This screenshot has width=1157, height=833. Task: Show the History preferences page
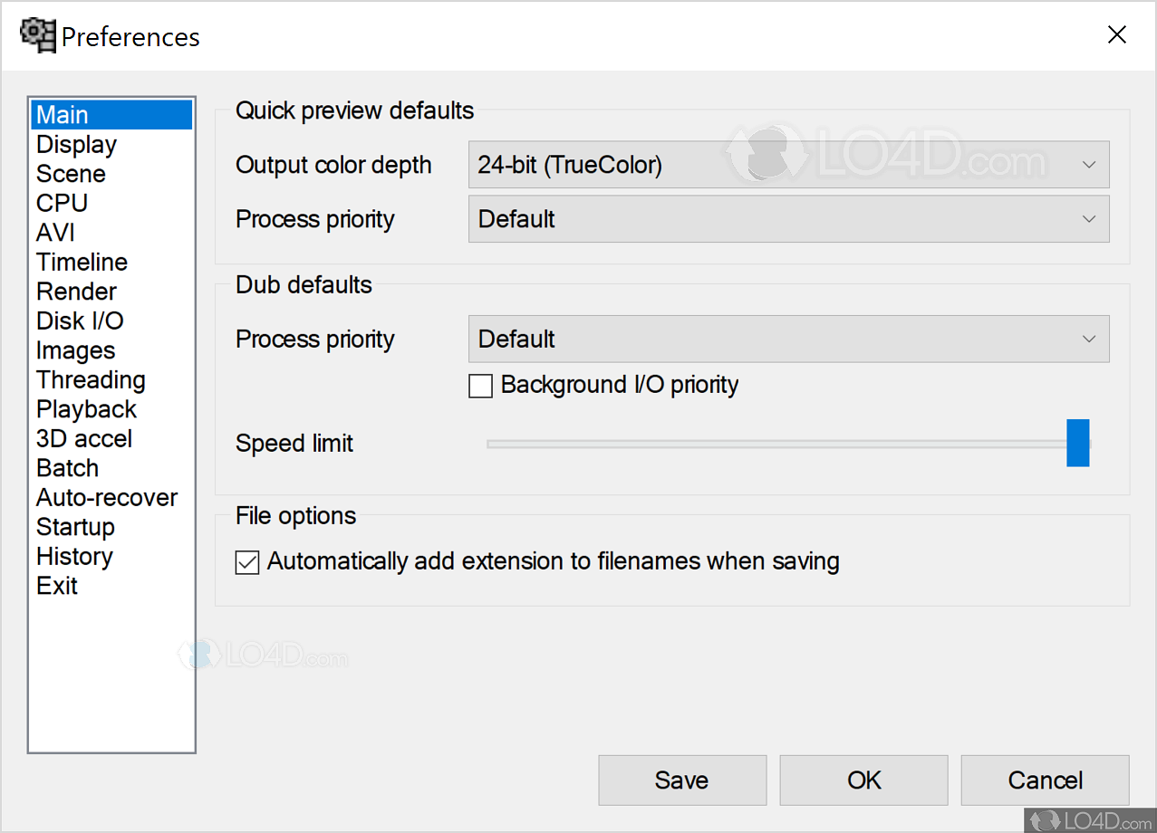74,557
